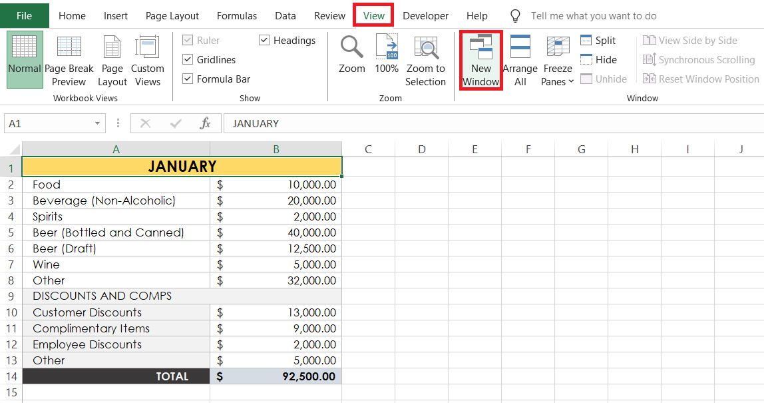The height and width of the screenshot is (403, 764).
Task: Click View Side by Side
Action: tap(689, 41)
